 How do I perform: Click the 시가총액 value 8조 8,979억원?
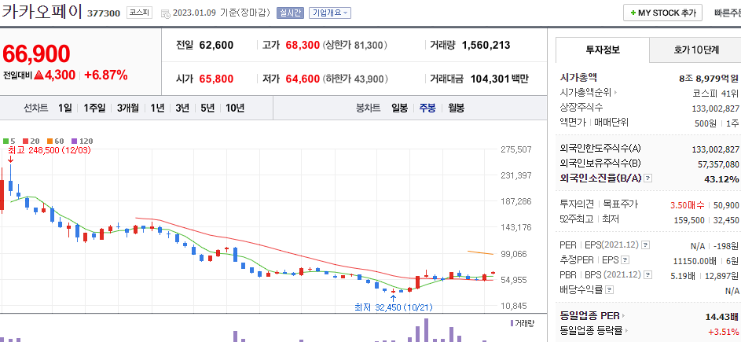(x=709, y=78)
